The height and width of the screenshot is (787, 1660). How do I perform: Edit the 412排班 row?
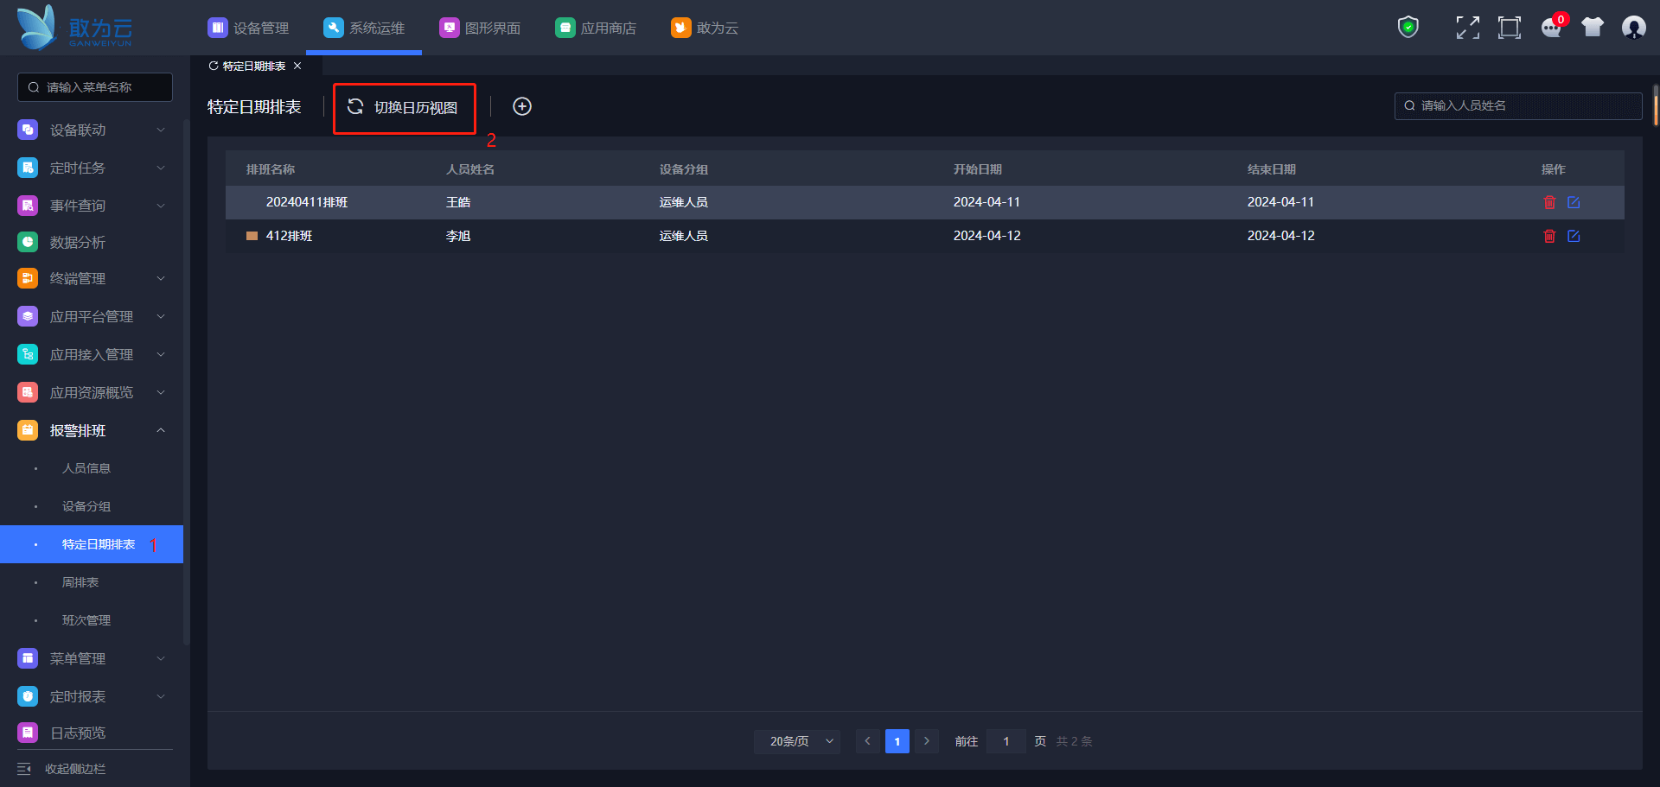1574,236
